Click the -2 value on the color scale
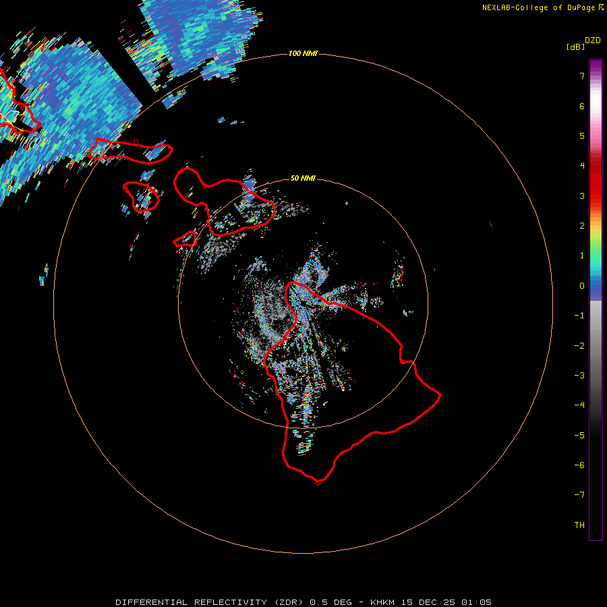 coord(579,346)
